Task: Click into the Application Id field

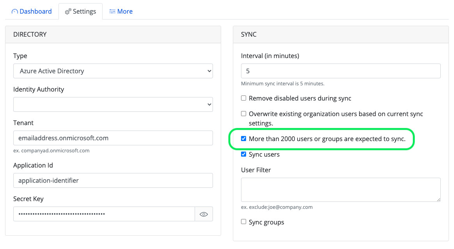Action: (113, 180)
